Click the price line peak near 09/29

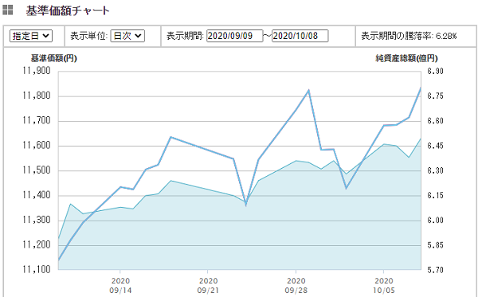click(308, 91)
